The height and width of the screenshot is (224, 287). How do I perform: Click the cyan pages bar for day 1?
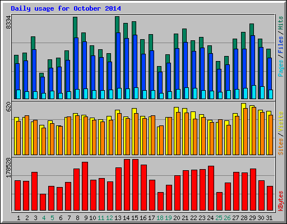coord(18,94)
